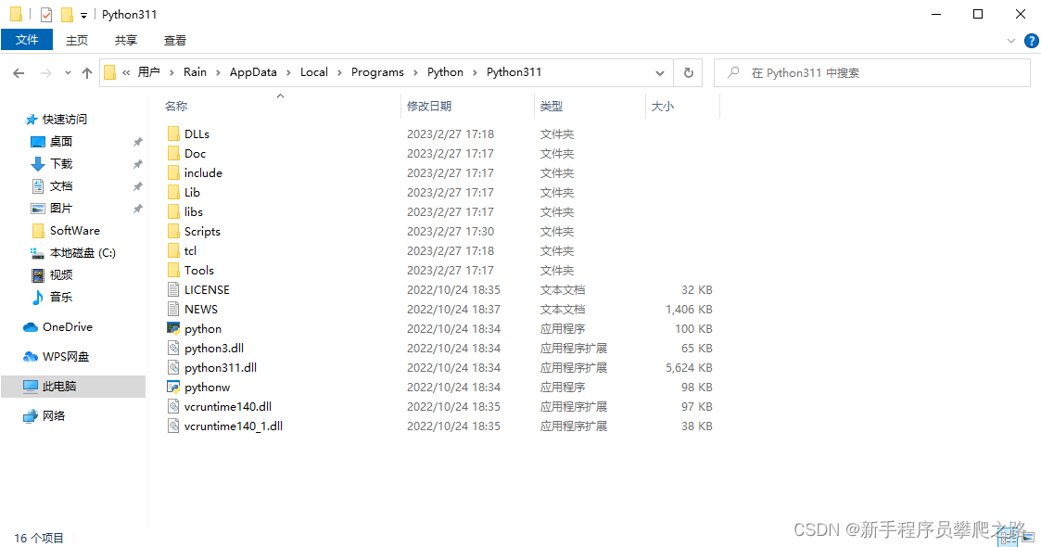The image size is (1041, 547).
Task: Select the pythonw application file
Action: click(207, 387)
